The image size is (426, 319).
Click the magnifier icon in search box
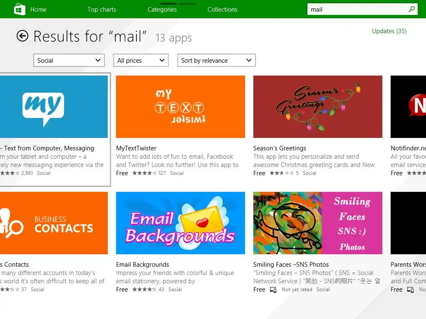[x=411, y=9]
